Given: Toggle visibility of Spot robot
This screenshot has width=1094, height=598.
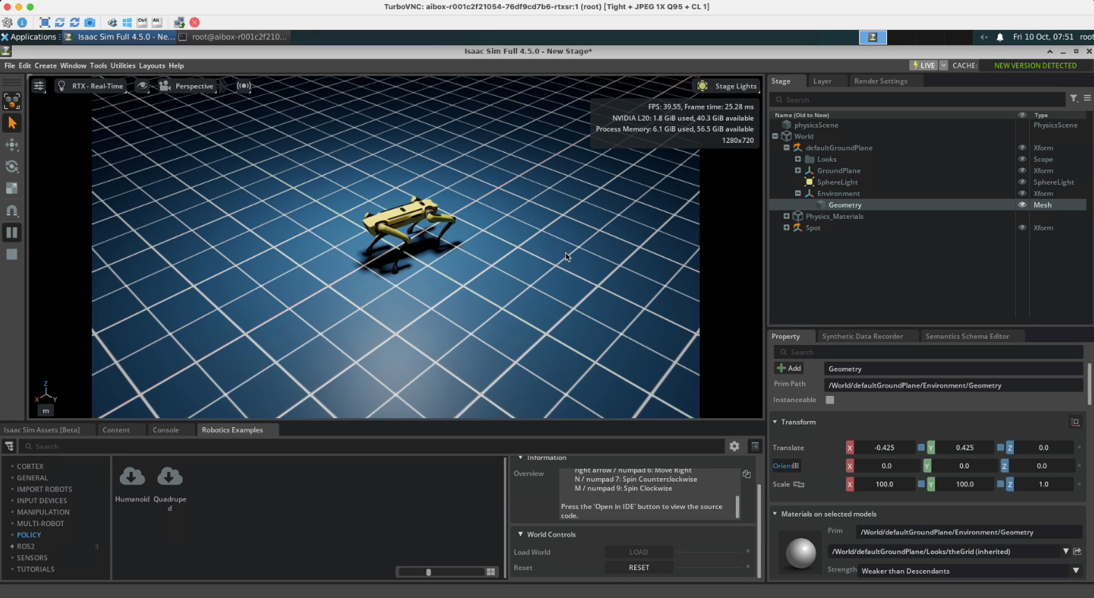Looking at the screenshot, I should [x=1022, y=228].
